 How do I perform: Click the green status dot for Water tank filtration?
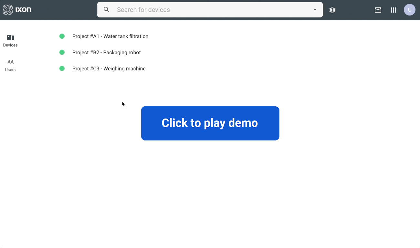(62, 36)
